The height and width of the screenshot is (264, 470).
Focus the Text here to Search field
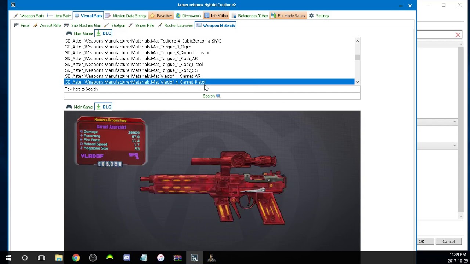tap(212, 89)
